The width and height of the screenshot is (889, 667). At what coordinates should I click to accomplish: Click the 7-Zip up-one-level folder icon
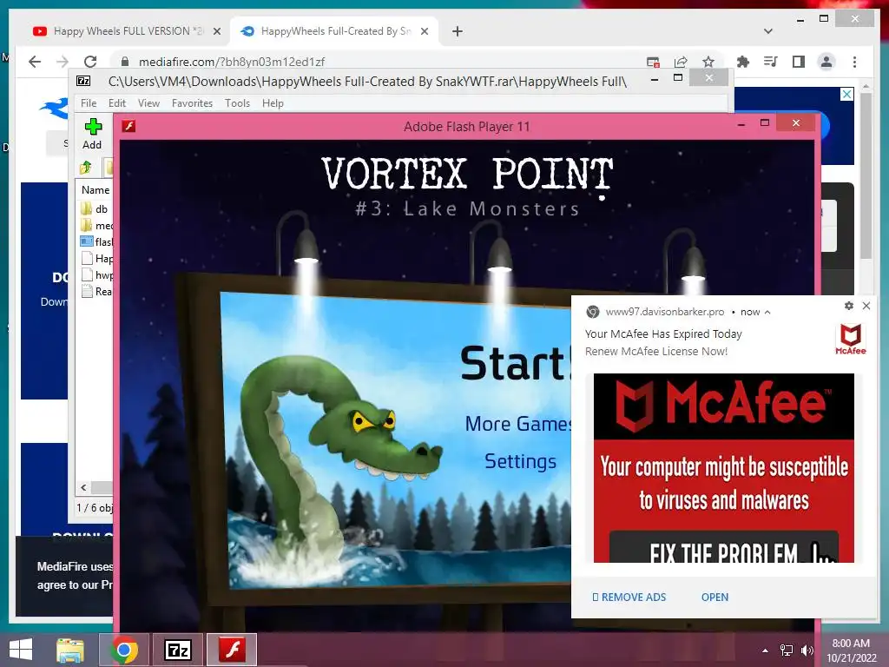click(86, 168)
